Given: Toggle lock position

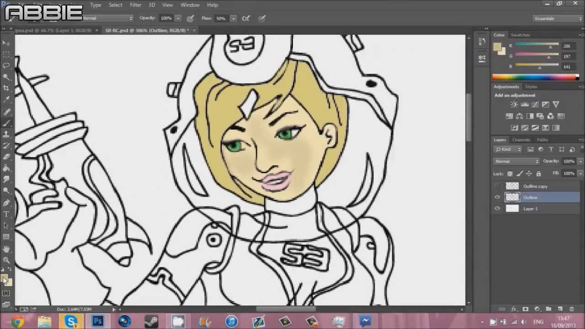Looking at the screenshot, I should (529, 174).
